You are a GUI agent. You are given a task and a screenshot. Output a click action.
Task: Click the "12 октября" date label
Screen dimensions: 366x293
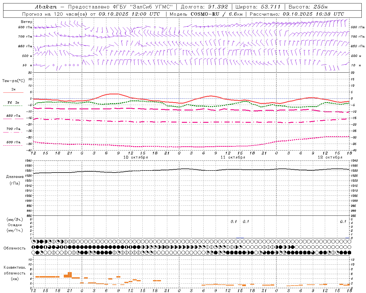click(330, 157)
